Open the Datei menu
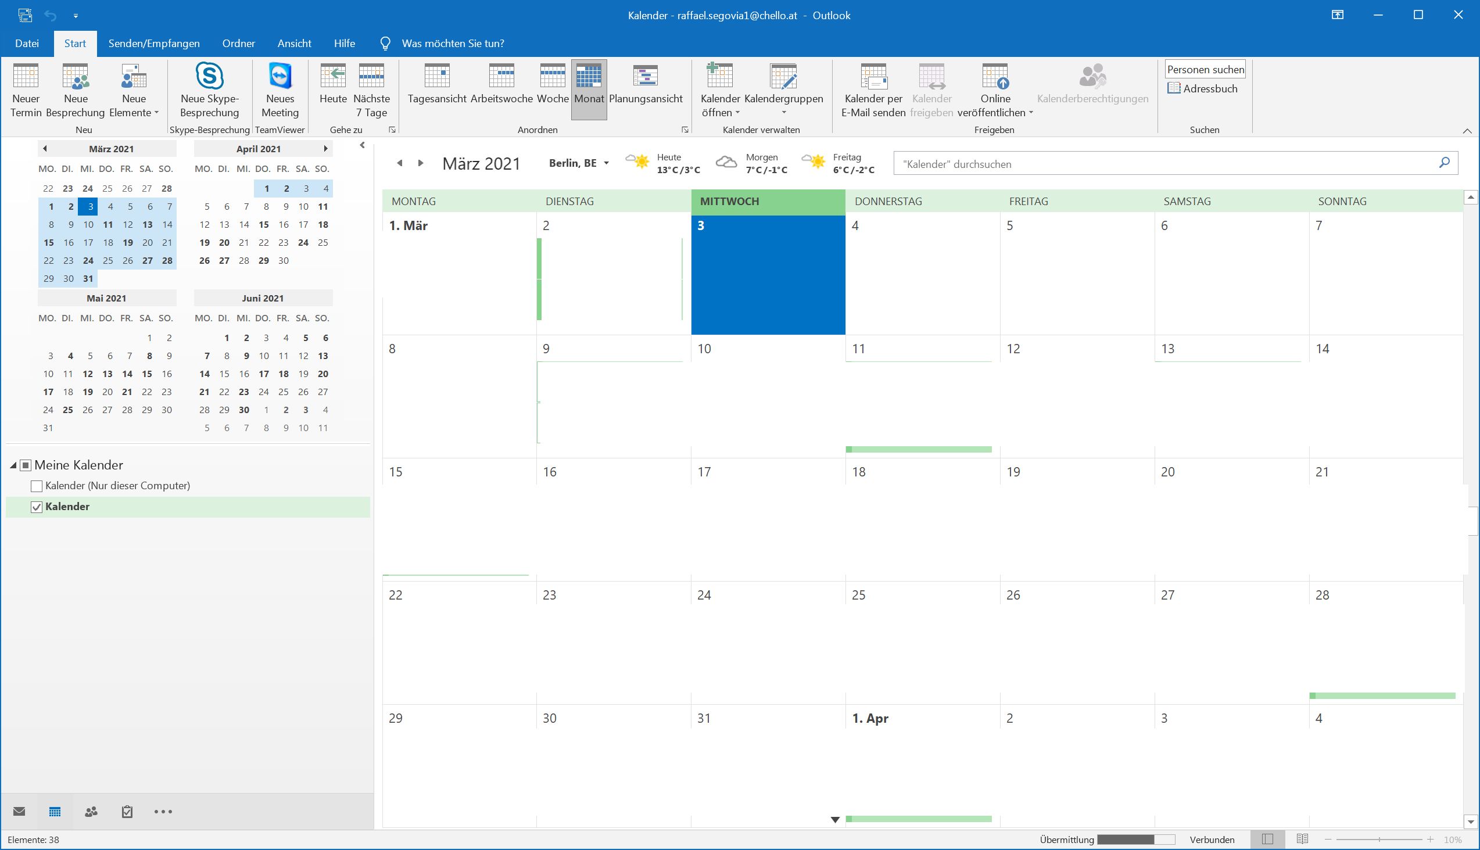 coord(27,43)
